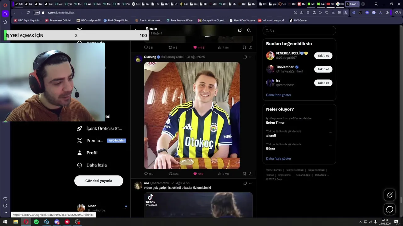Open Grok explain icon on Glarung post
The height and width of the screenshot is (226, 403).
coord(245,57)
